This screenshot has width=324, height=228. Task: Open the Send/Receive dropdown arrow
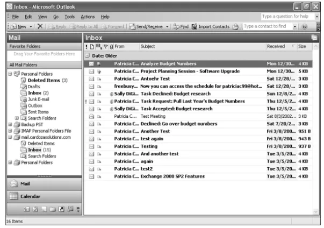pyautogui.click(x=167, y=27)
